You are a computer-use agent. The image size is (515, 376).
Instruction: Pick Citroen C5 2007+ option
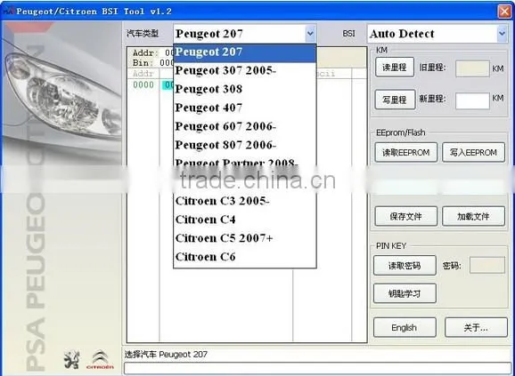pos(245,239)
